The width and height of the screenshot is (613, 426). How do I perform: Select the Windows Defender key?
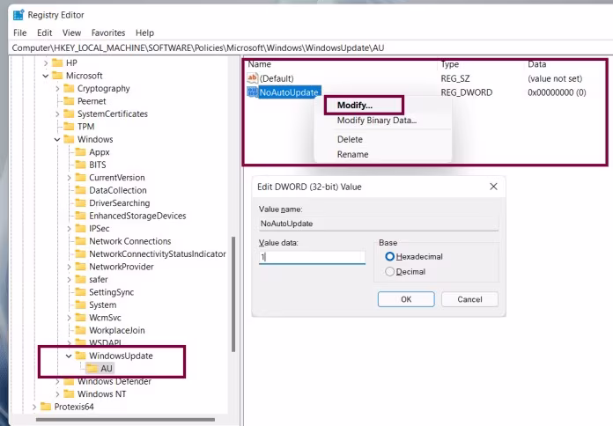pyautogui.click(x=114, y=381)
